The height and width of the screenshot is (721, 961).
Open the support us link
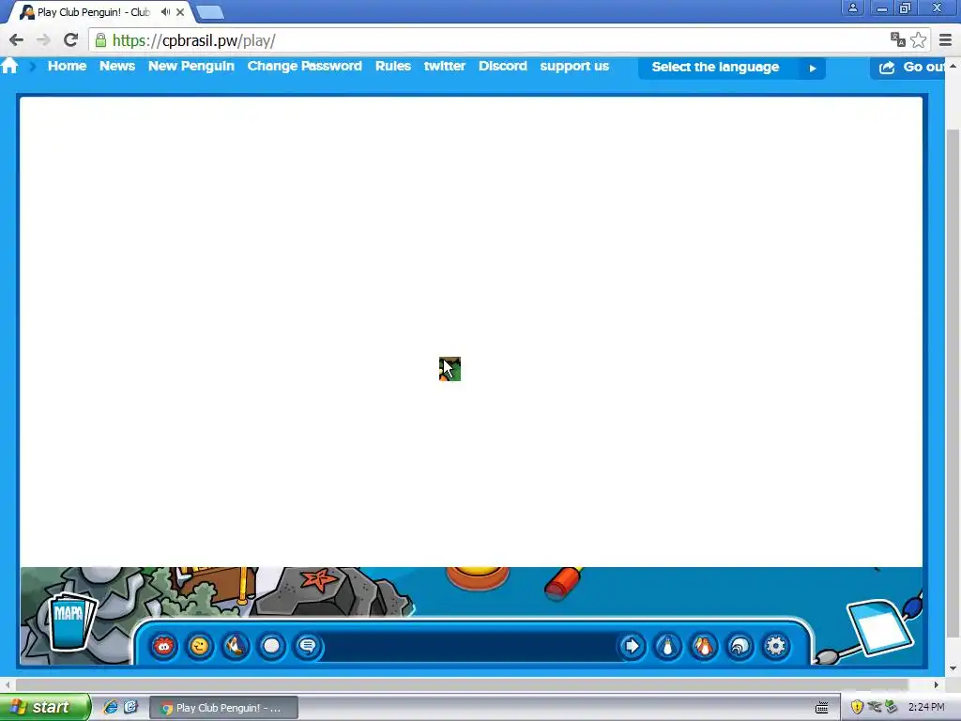574,66
